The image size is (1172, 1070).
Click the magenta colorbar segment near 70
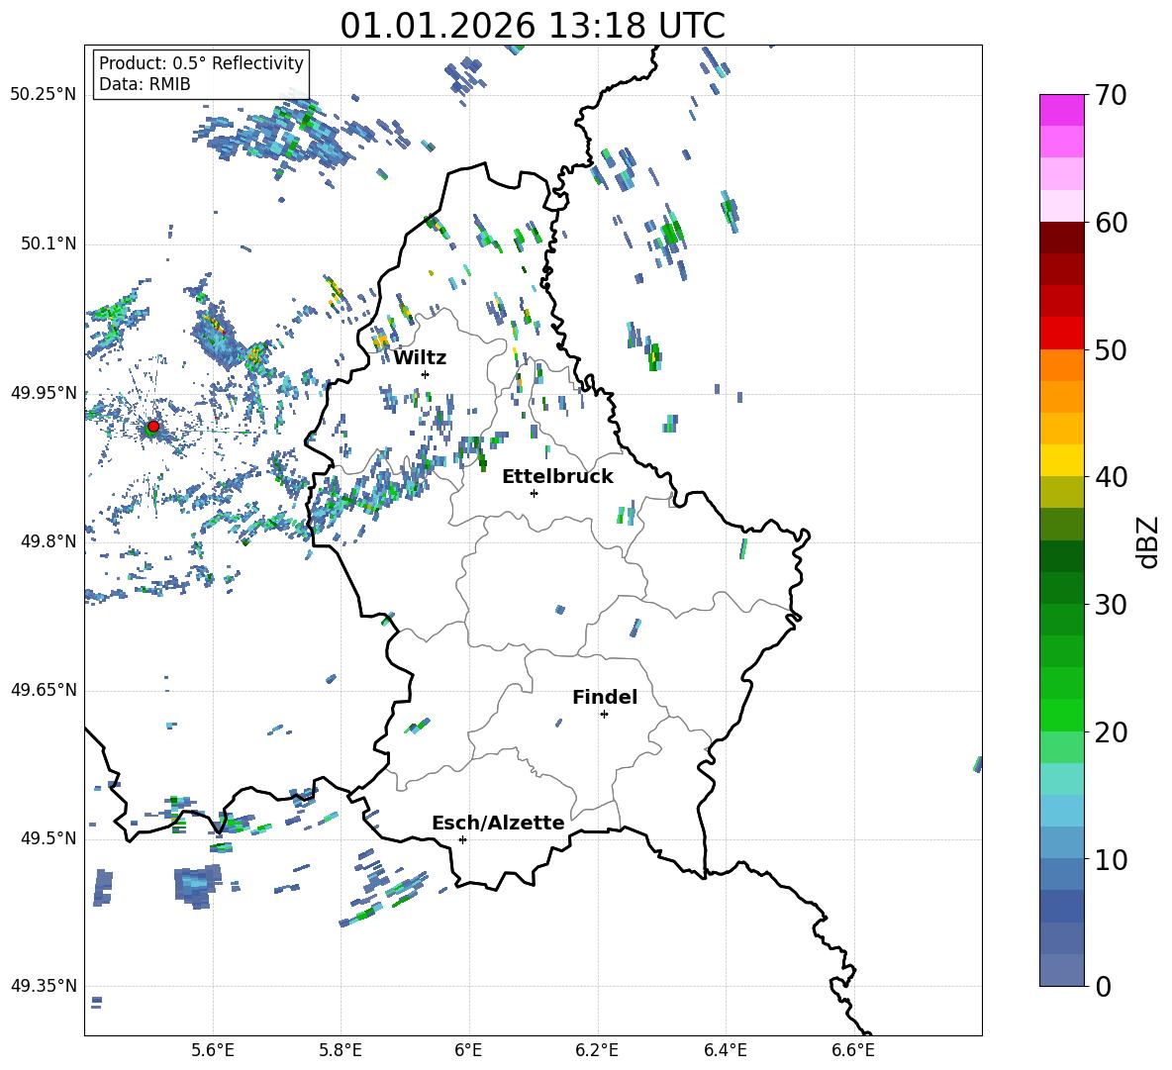(1061, 110)
